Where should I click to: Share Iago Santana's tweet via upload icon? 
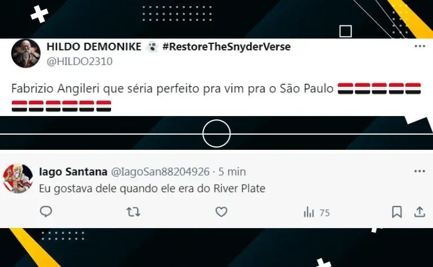[x=419, y=212]
